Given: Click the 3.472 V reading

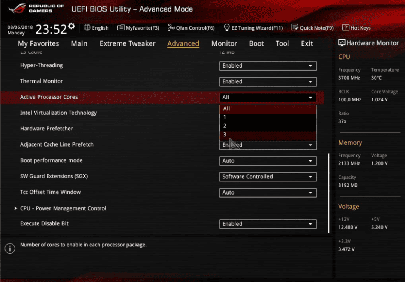Looking at the screenshot, I should coord(346,249).
